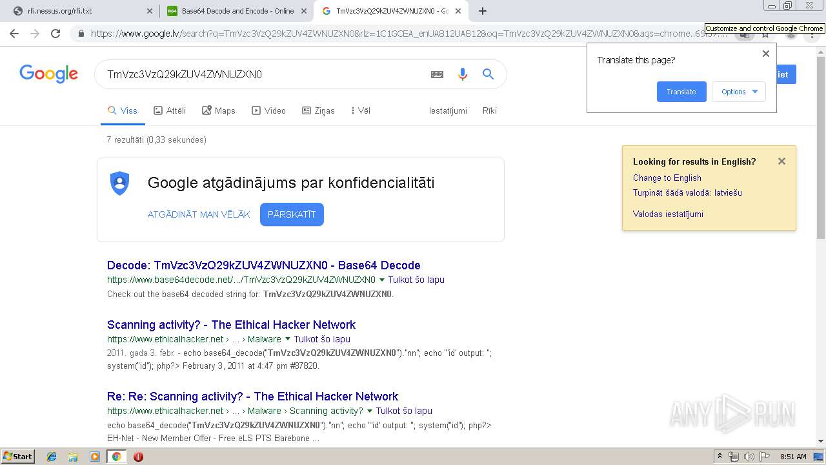Click the browser forward arrow
The image size is (826, 465).
pos(35,34)
